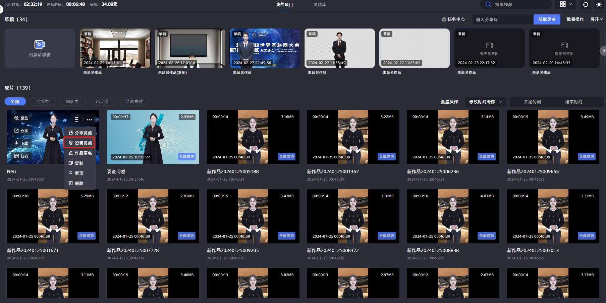
Task: Click the 草稿 (34) section heading
Action: [16, 19]
